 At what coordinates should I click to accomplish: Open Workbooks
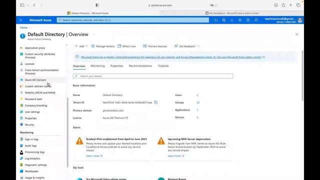(x=31, y=171)
